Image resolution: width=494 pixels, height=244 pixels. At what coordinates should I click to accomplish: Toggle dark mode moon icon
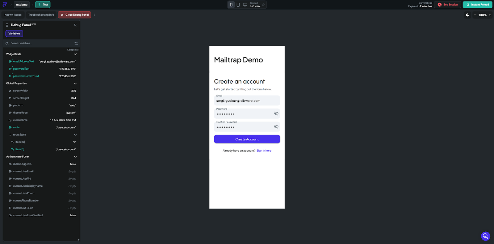467,15
